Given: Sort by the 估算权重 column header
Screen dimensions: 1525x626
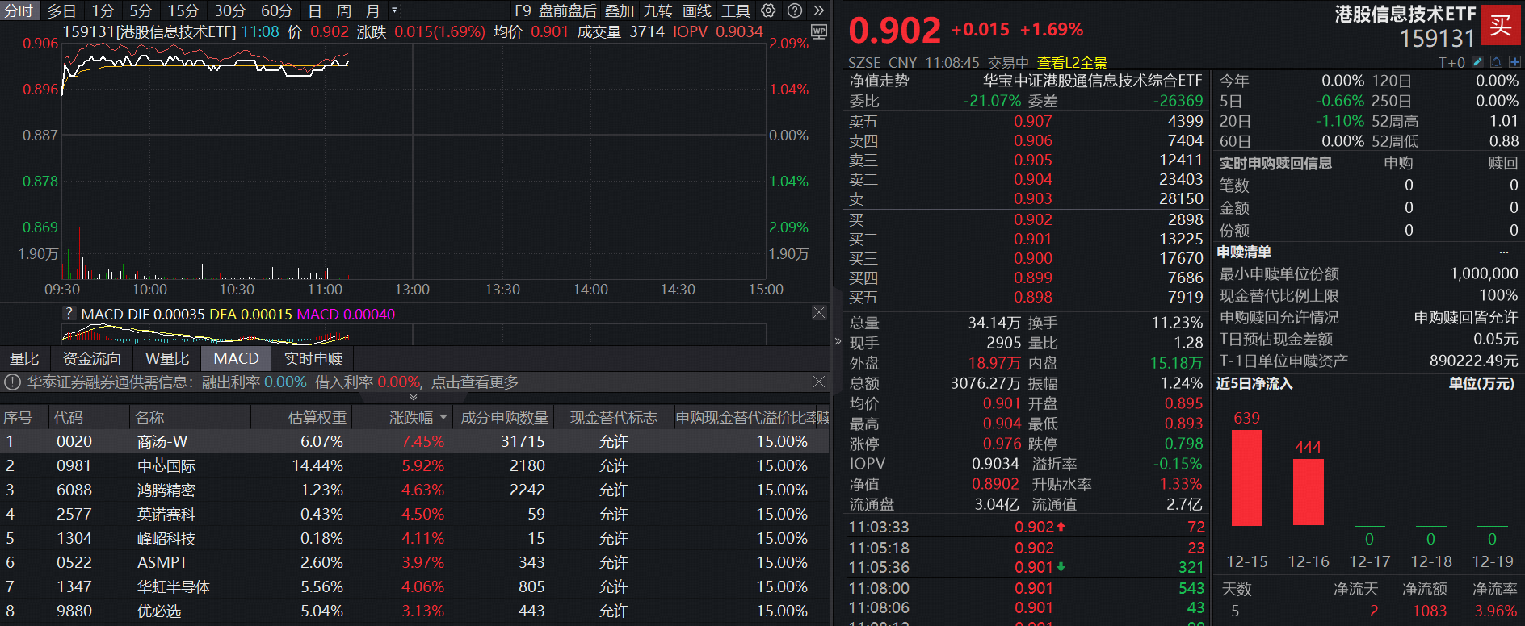Looking at the screenshot, I should [x=317, y=417].
